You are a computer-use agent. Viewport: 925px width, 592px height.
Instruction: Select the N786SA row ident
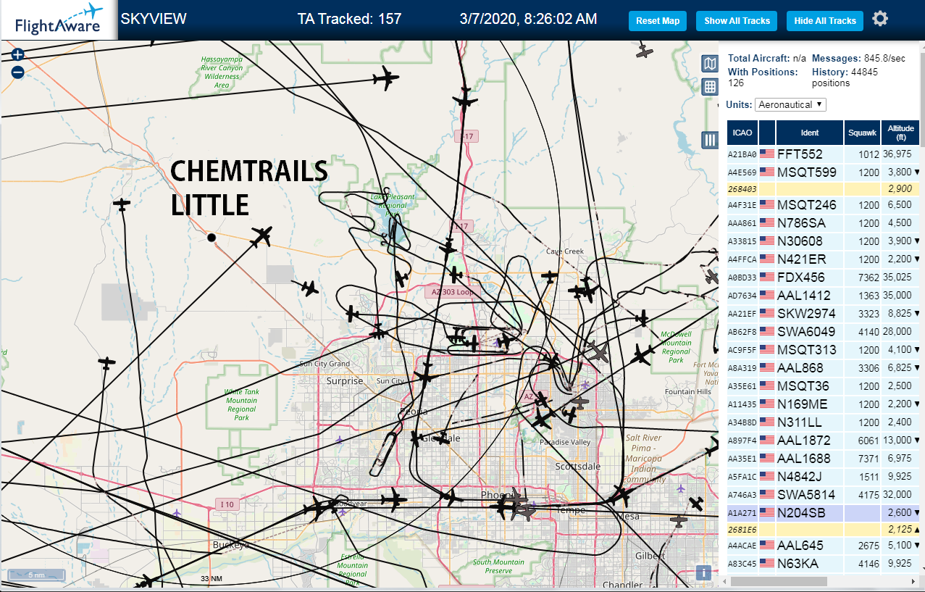(x=803, y=222)
